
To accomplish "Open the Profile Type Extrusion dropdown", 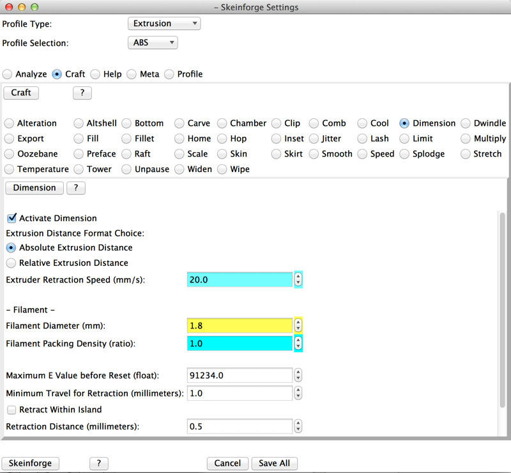I will (164, 24).
